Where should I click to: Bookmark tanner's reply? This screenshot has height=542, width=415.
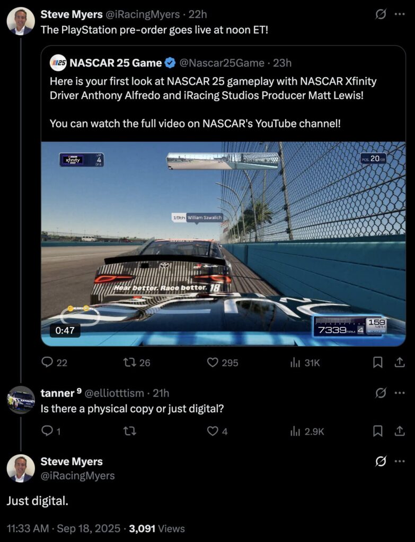tap(377, 431)
